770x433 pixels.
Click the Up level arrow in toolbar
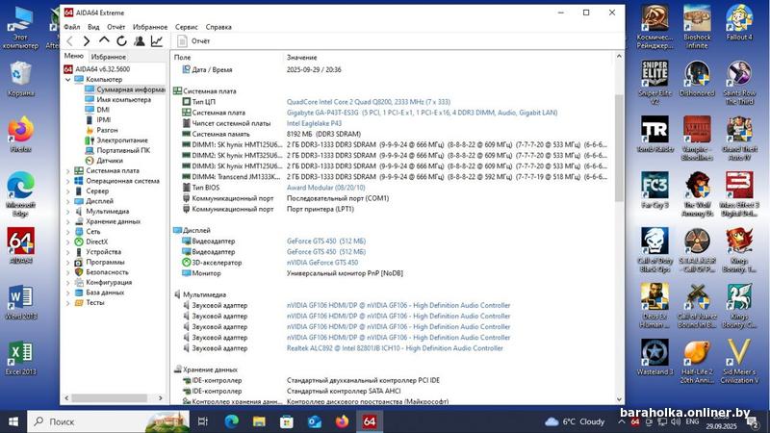(x=104, y=41)
